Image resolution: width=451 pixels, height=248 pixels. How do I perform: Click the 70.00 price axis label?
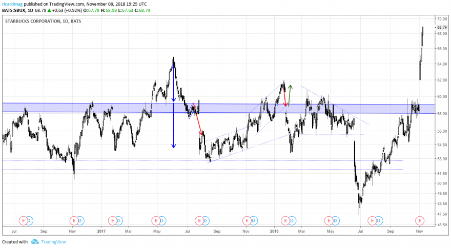(x=442, y=19)
